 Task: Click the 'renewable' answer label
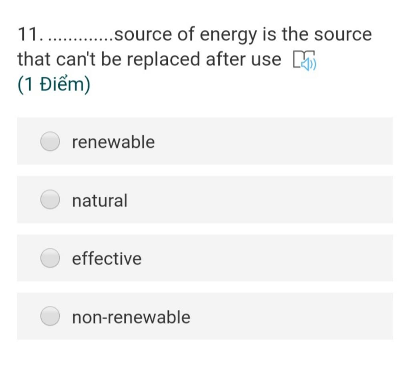(x=113, y=142)
